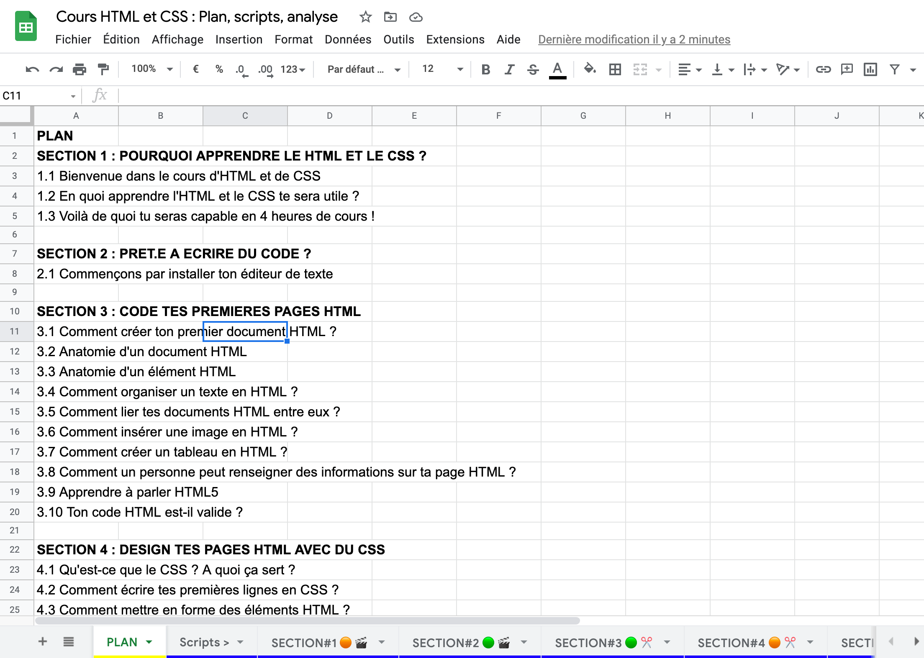Viewport: 924px width, 658px height.
Task: Open the font size 12 dropdown
Action: (x=442, y=69)
